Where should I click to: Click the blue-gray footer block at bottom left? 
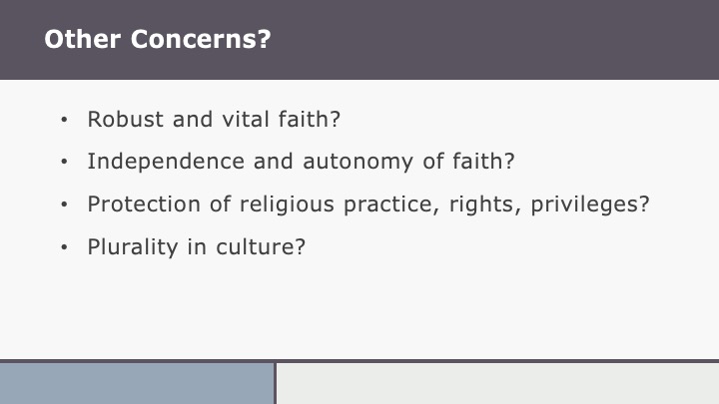click(x=137, y=383)
